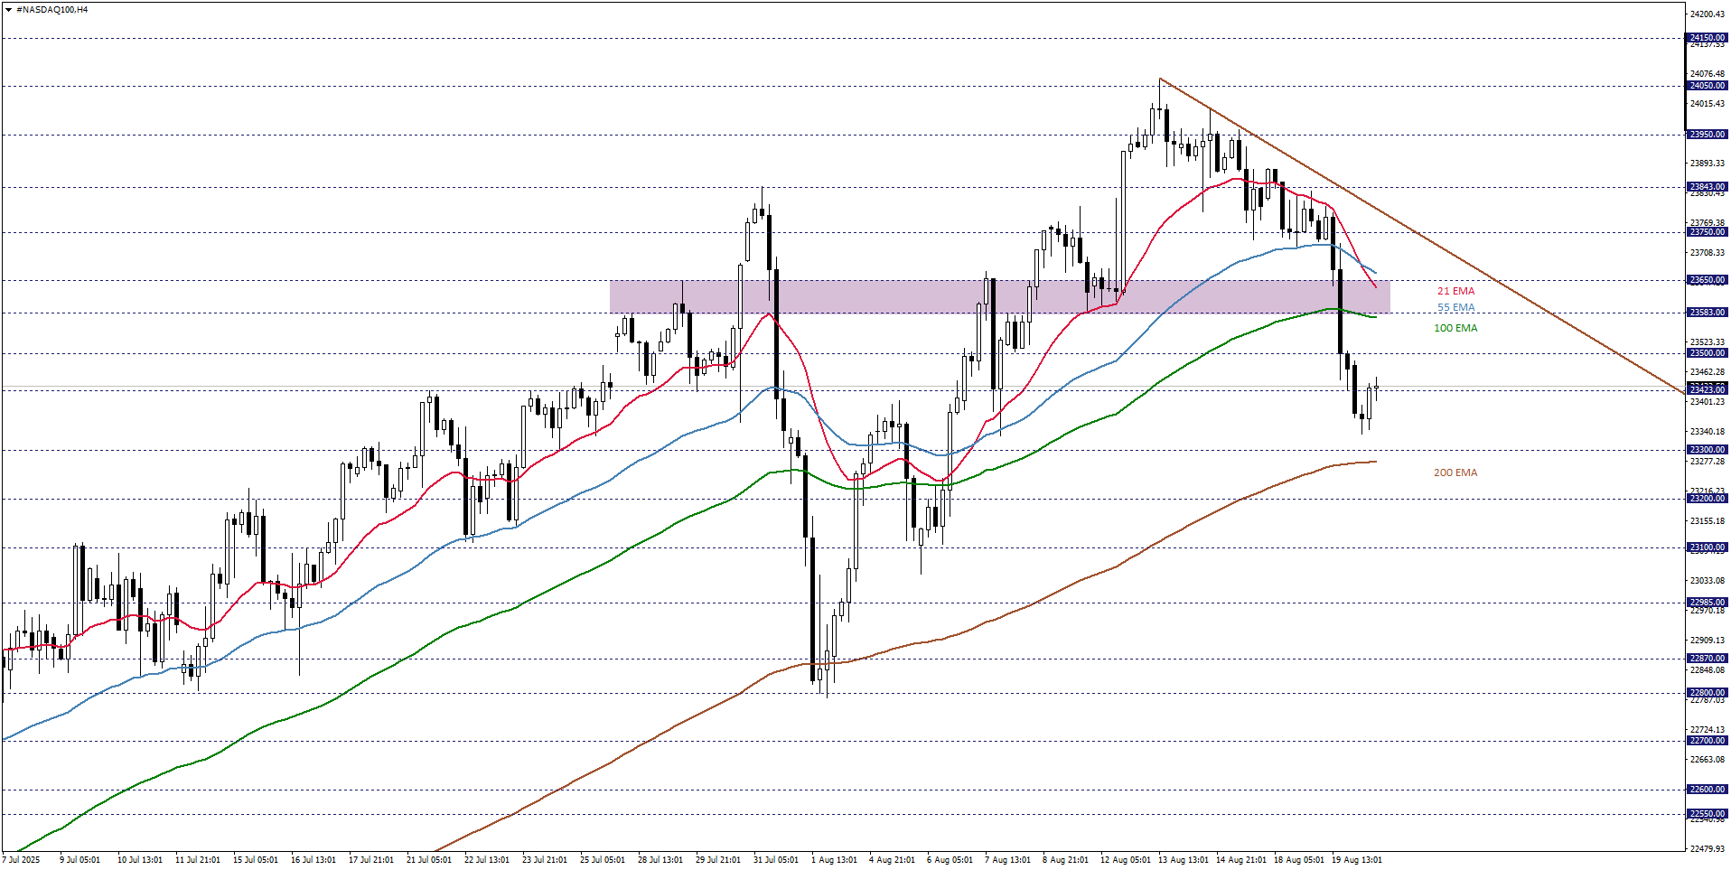Select the brown descending trendline
The width and height of the screenshot is (1731, 870).
pyautogui.click(x=1423, y=237)
